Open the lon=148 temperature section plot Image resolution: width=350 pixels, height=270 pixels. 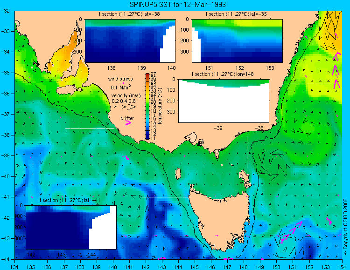(224, 101)
